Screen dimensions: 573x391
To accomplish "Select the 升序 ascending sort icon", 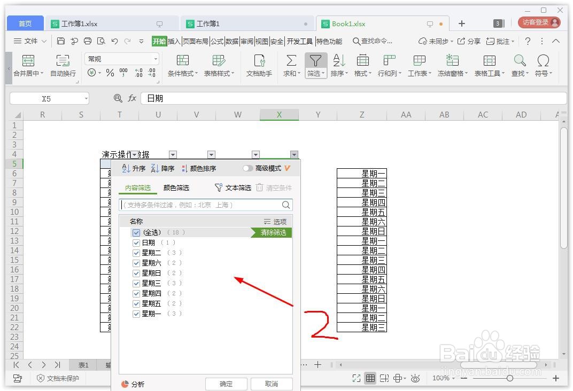I will [135, 168].
